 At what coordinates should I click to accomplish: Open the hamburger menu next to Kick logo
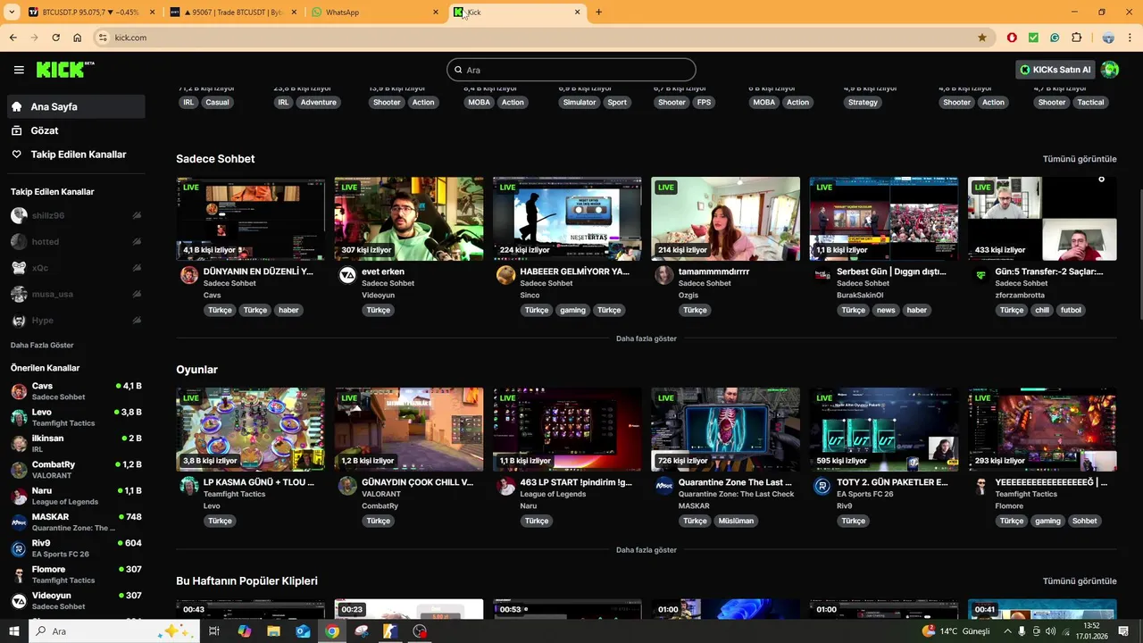pos(19,70)
